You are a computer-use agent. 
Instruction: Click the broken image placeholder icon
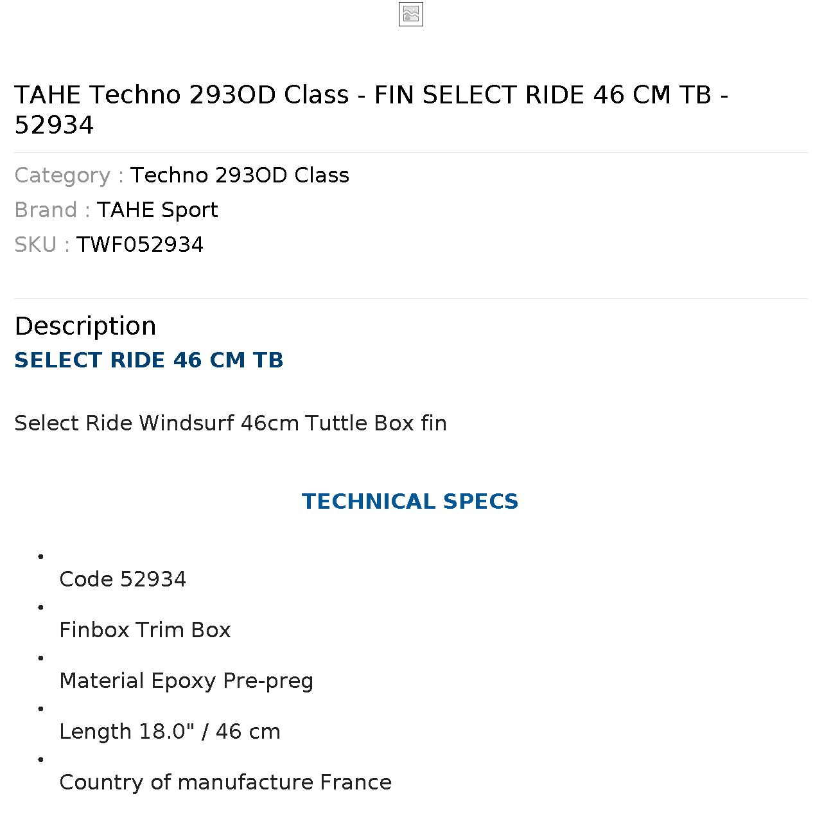click(x=411, y=14)
